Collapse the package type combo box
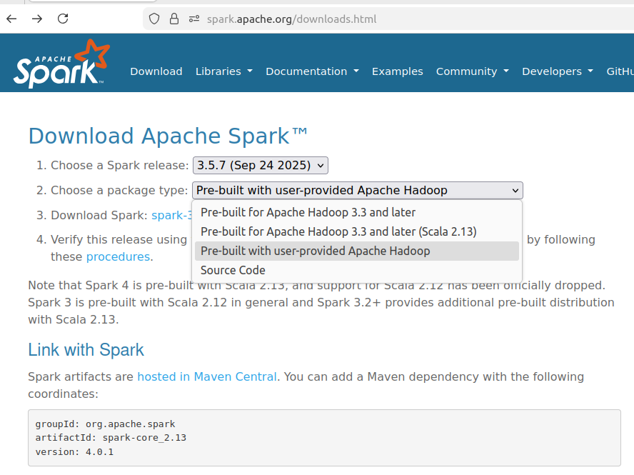This screenshot has width=634, height=475. point(358,190)
